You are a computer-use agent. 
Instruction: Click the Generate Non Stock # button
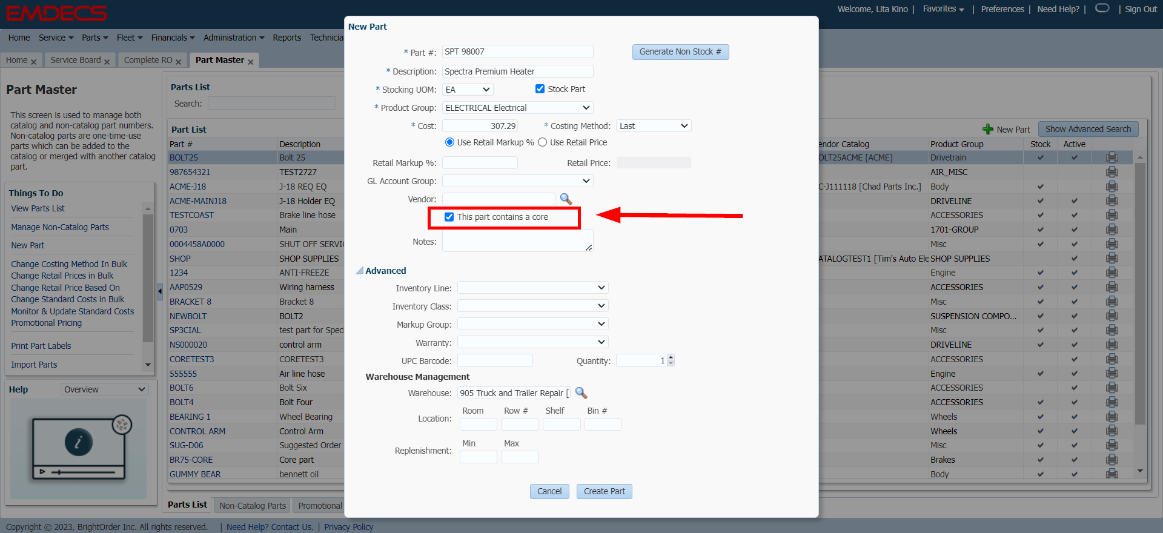tap(680, 52)
